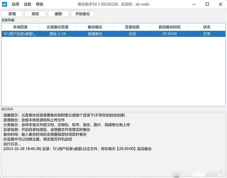Click the 备份模式 column header
The image size is (227, 178).
[95, 27]
